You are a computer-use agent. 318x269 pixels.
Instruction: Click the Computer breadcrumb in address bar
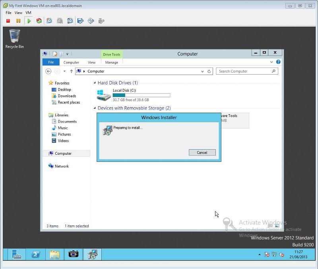pos(96,71)
